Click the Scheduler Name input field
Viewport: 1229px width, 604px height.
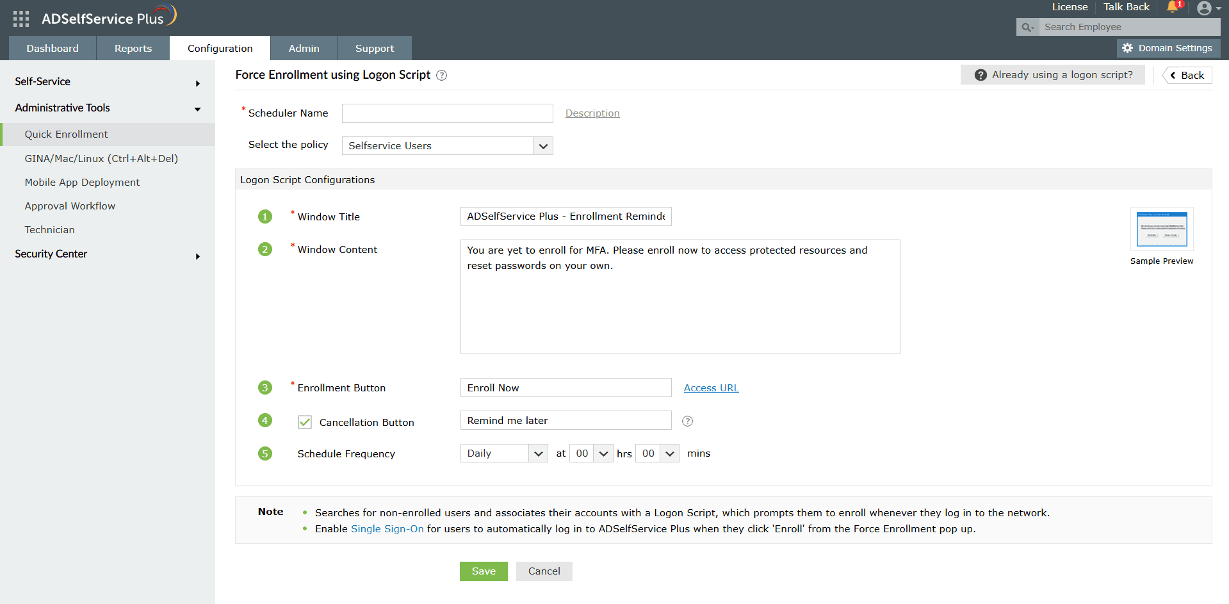447,113
